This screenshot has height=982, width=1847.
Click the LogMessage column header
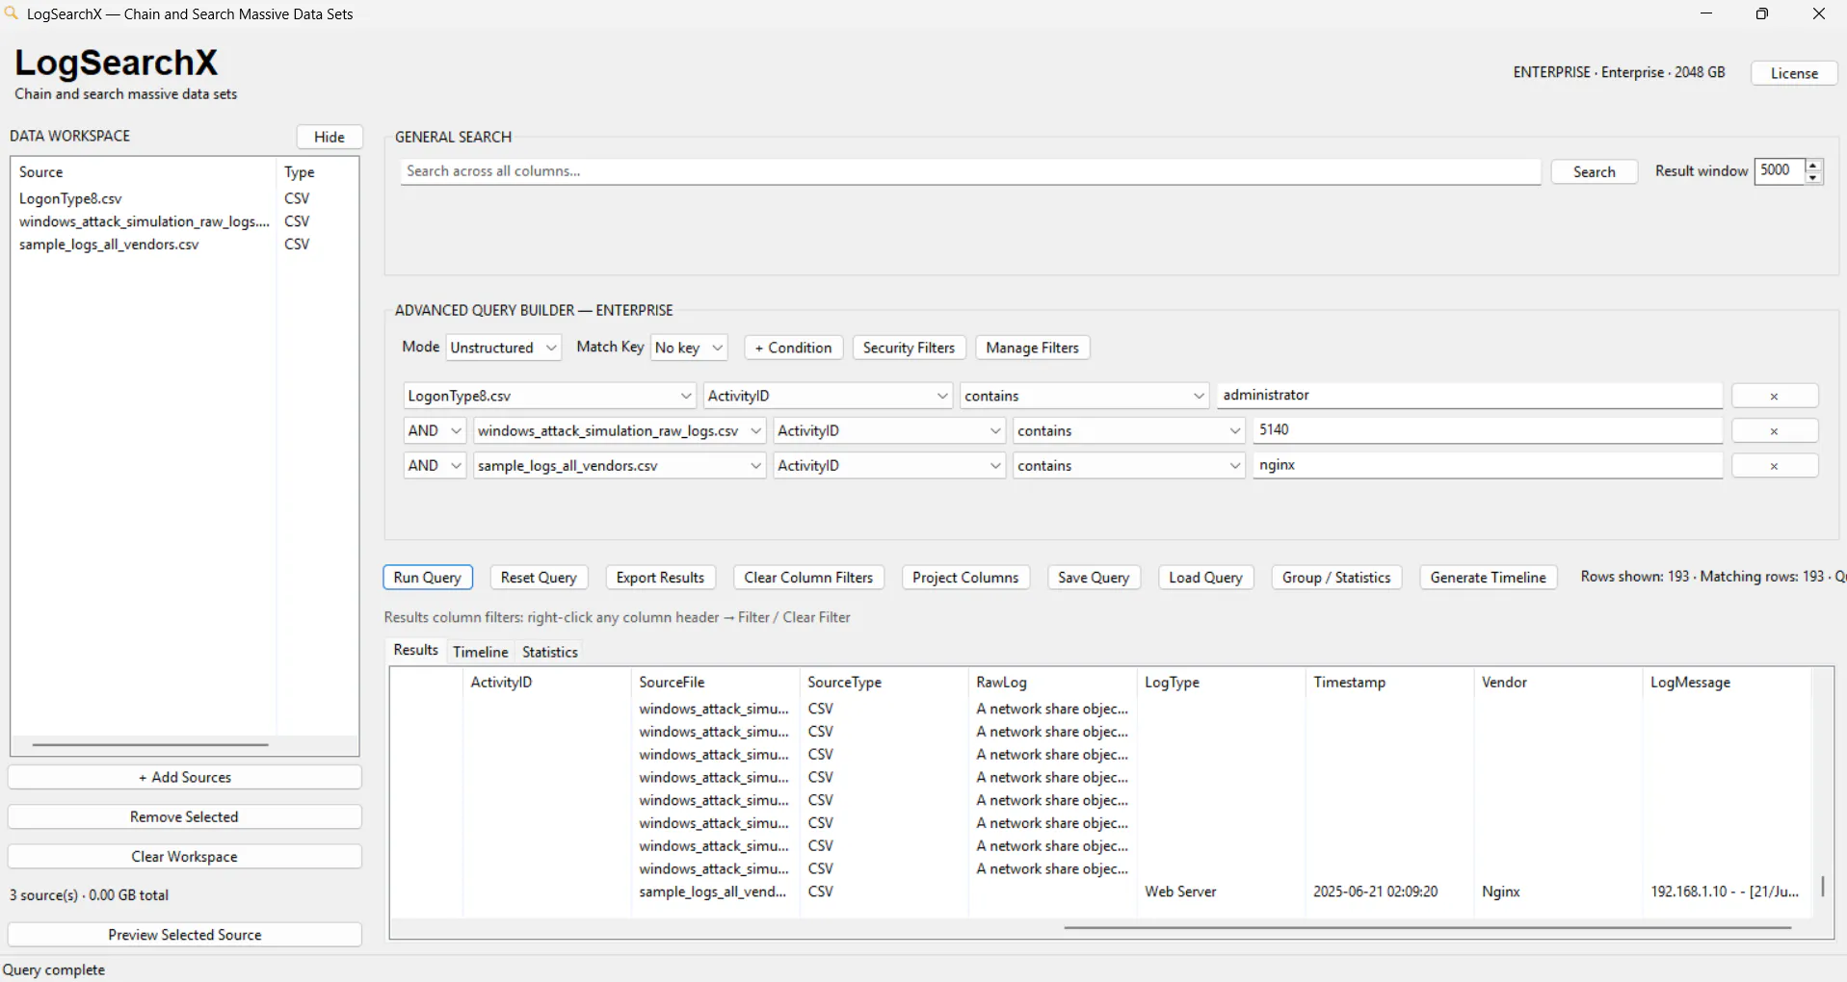(x=1727, y=682)
